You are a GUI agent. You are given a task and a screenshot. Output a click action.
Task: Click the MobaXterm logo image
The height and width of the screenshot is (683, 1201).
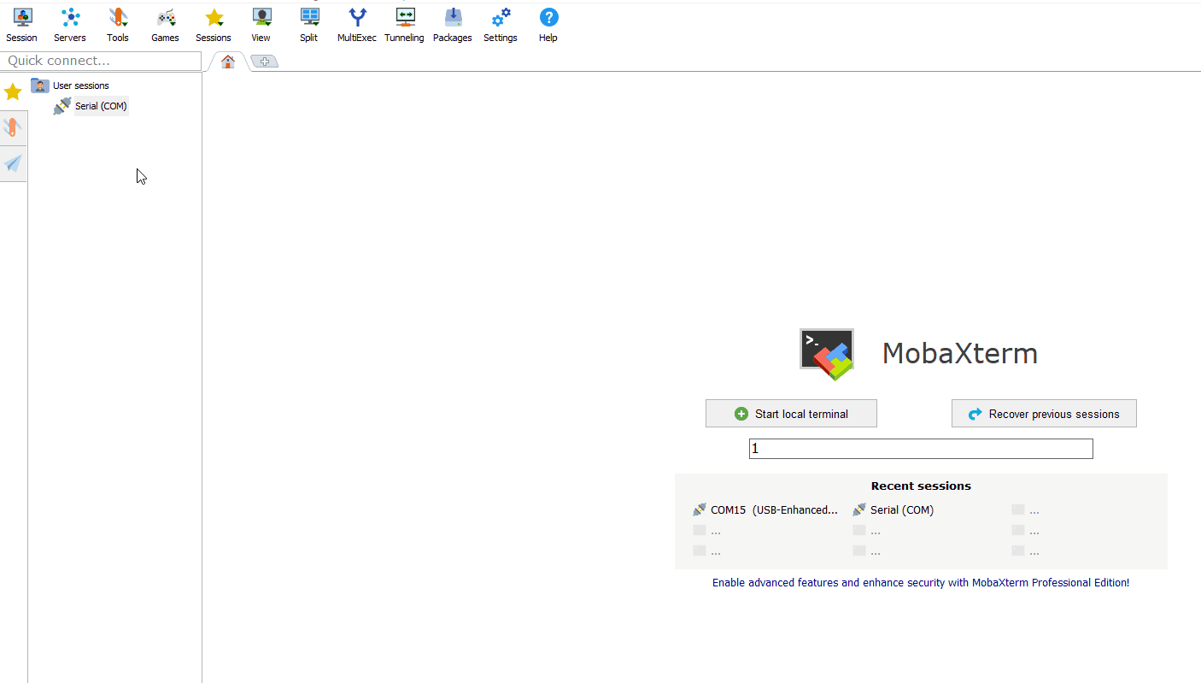[827, 354]
